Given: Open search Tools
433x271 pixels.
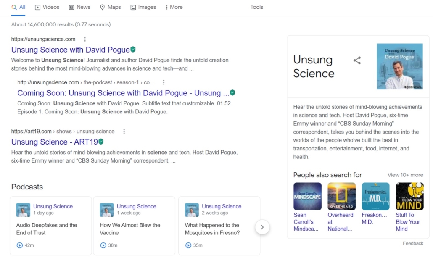Looking at the screenshot, I should coord(257,7).
